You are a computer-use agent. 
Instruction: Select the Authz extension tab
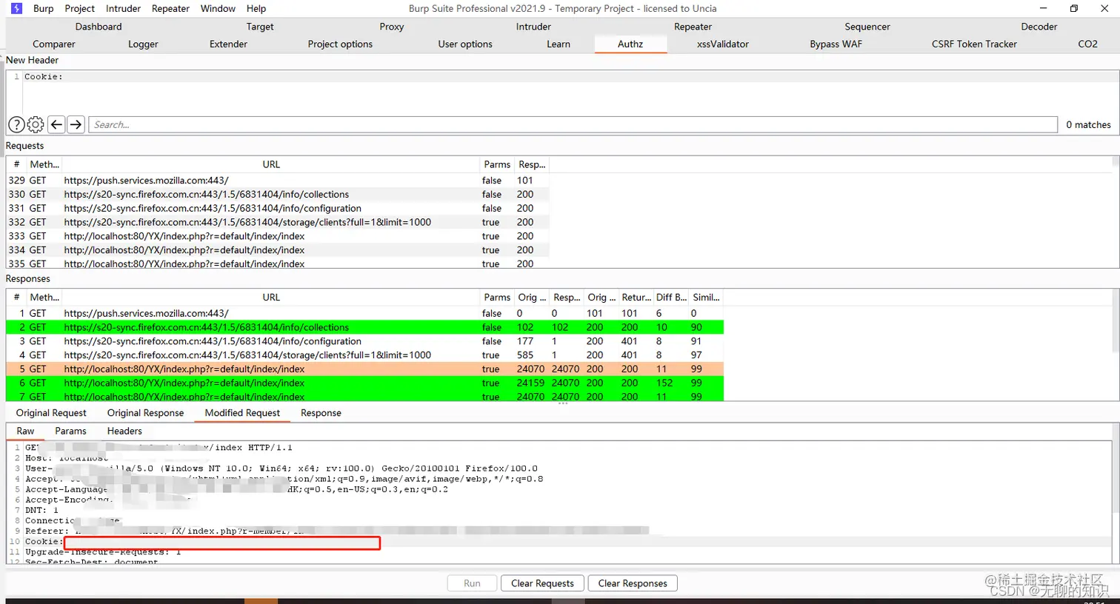tap(630, 44)
